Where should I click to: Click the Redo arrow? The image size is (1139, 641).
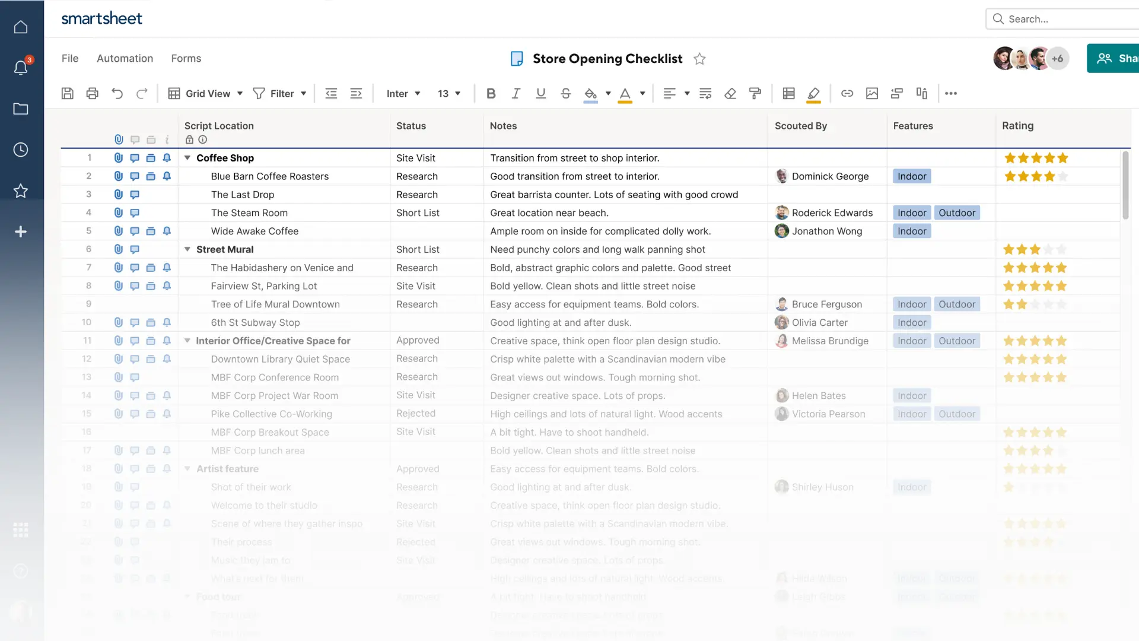pos(142,93)
